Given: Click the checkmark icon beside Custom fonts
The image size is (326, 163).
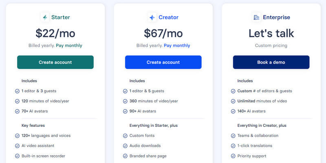Looking at the screenshot, I should 125,135.
